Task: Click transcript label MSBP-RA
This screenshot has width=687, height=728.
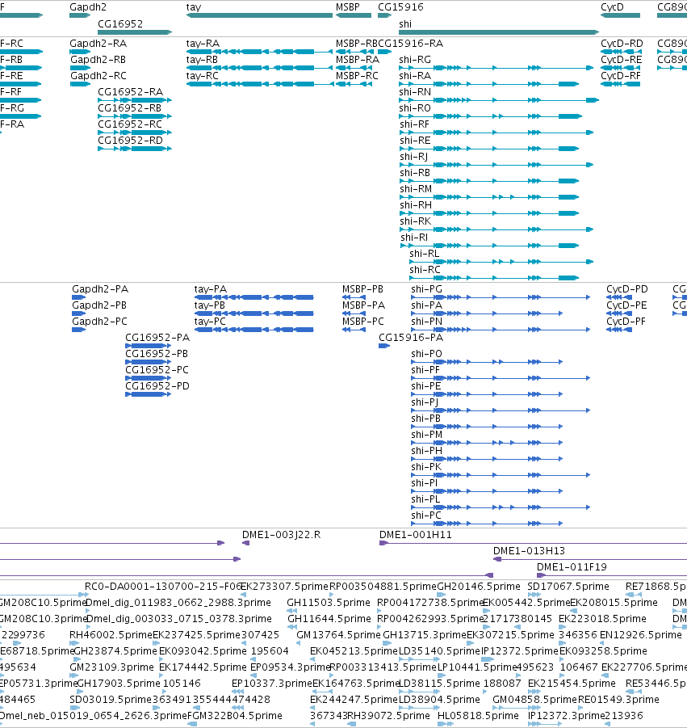Action: pos(357,60)
